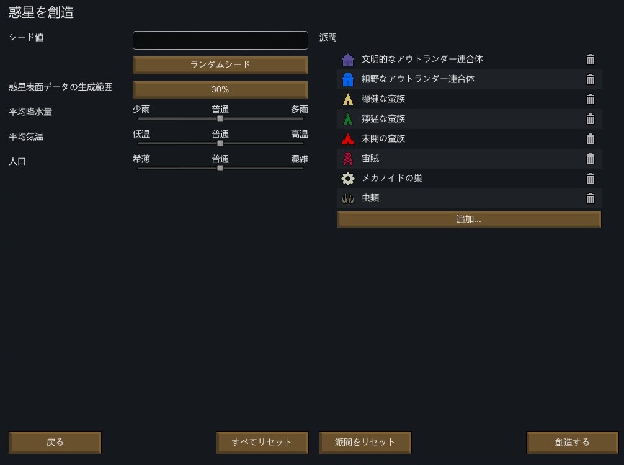The height and width of the screenshot is (465, 624).
Task: Go back with the 戻る button
Action: 55,442
